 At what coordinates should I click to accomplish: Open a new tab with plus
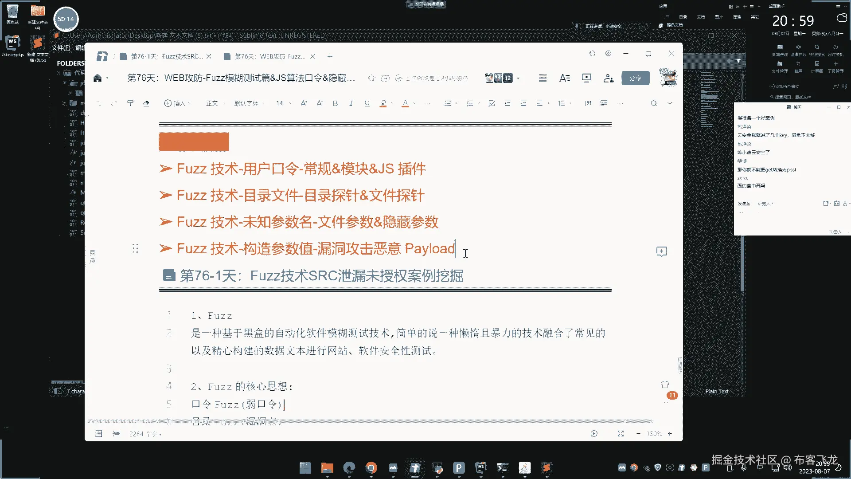tap(330, 56)
